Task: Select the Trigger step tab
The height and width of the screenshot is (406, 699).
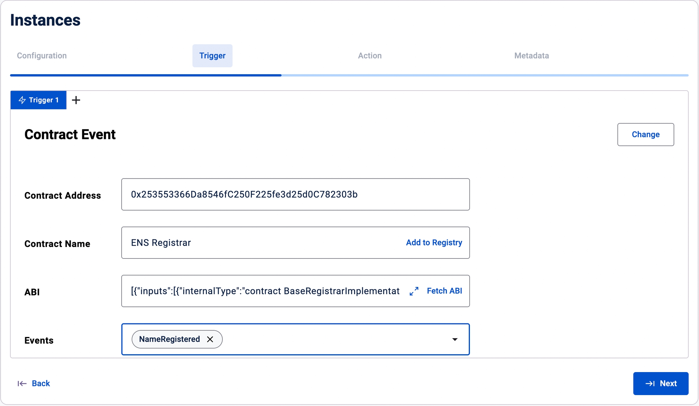Action: point(212,56)
